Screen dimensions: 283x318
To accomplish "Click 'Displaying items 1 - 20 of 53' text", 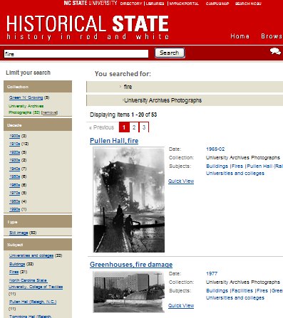I will [x=123, y=115].
